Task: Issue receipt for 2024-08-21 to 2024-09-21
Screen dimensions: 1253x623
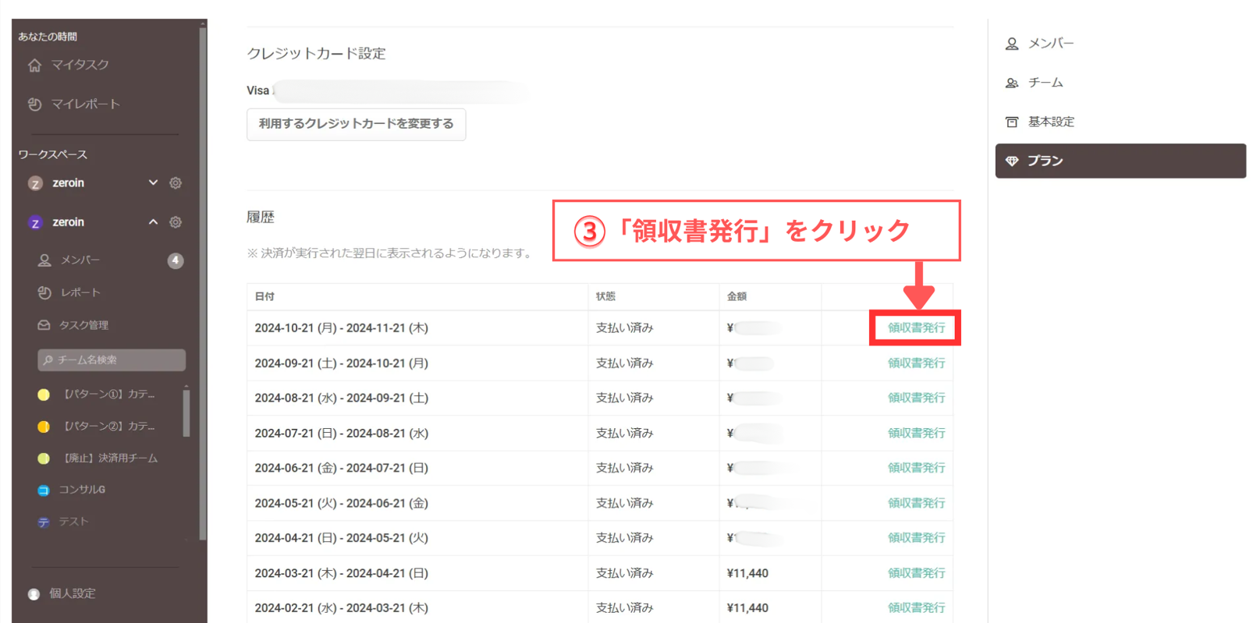Action: 916,398
